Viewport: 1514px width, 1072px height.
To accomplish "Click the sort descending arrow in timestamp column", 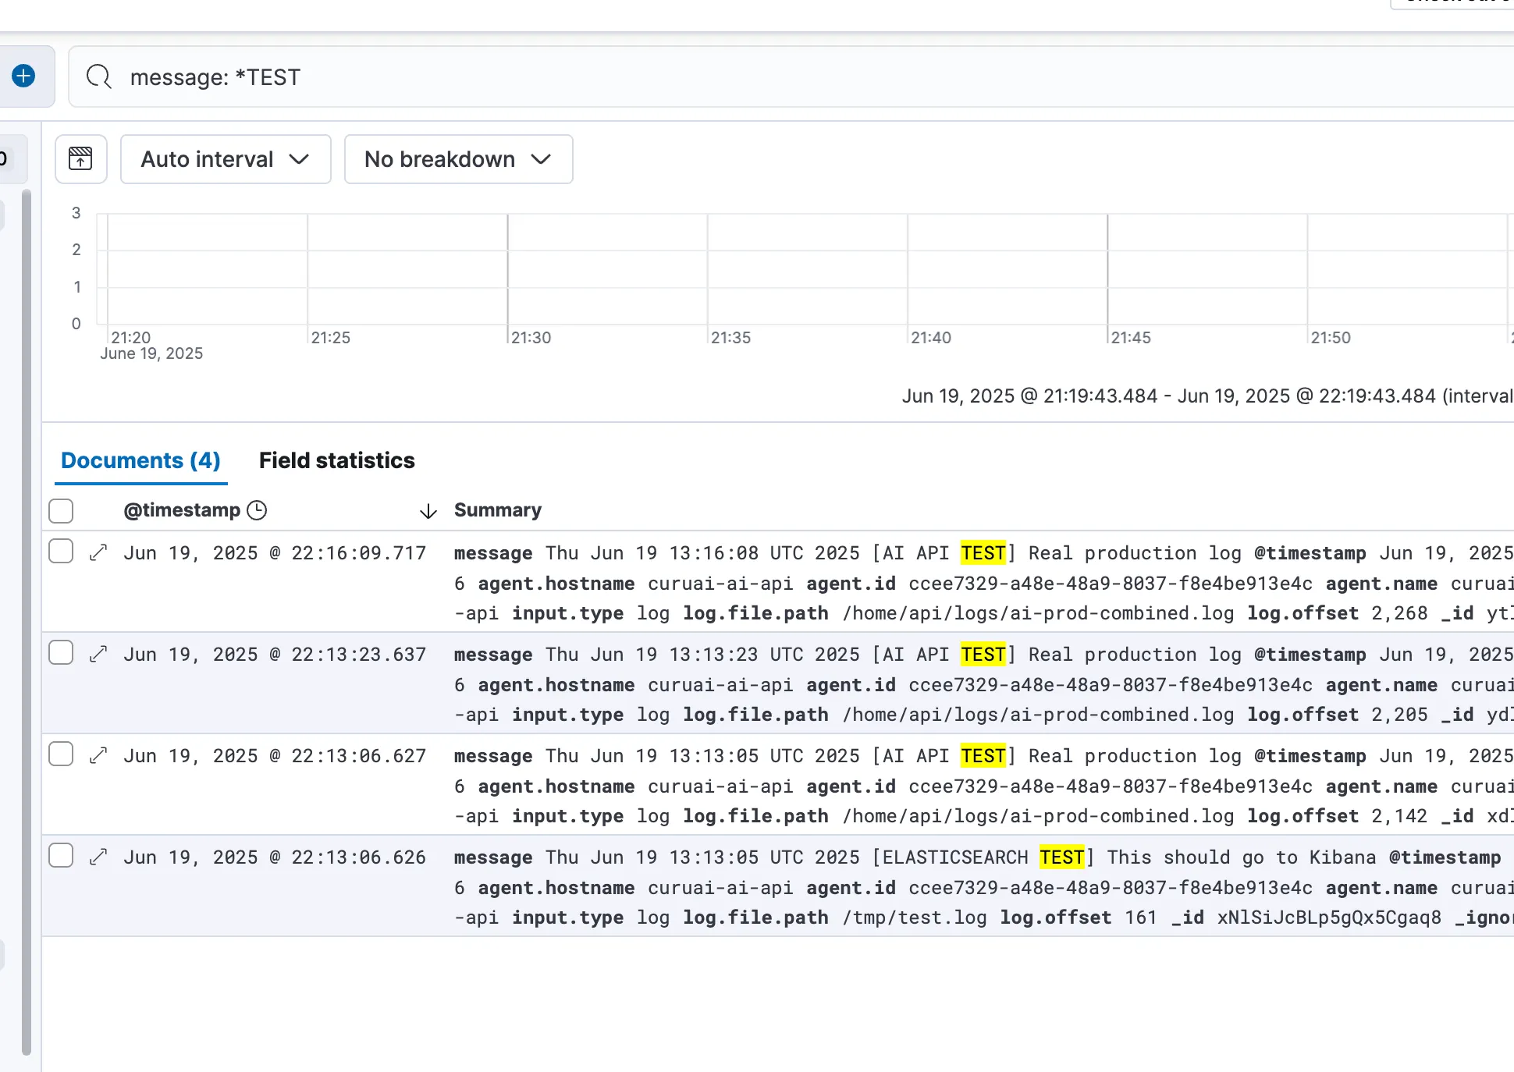I will [x=428, y=512].
